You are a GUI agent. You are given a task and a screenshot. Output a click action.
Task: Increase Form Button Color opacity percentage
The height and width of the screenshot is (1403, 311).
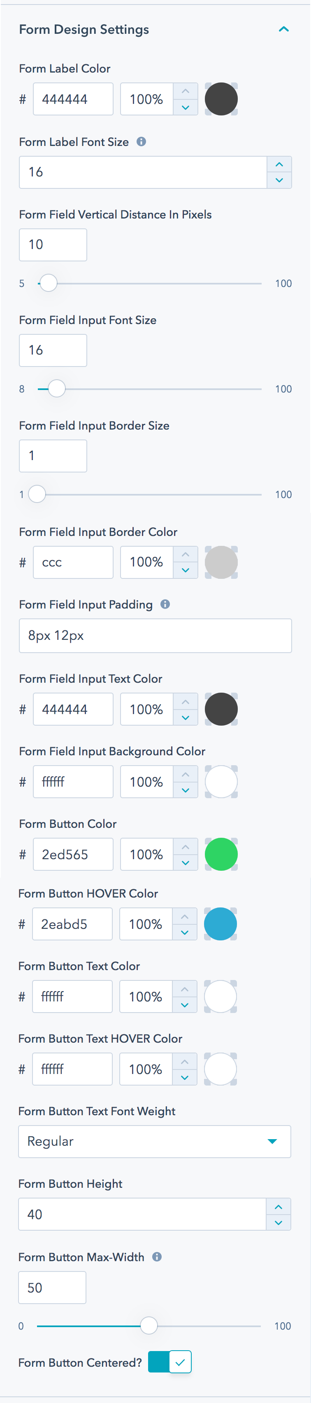click(x=186, y=847)
